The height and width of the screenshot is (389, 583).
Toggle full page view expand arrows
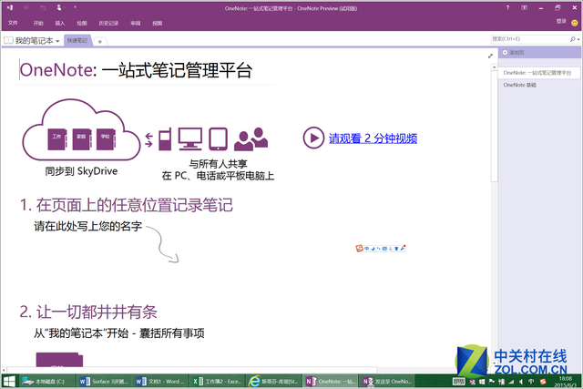coord(490,56)
